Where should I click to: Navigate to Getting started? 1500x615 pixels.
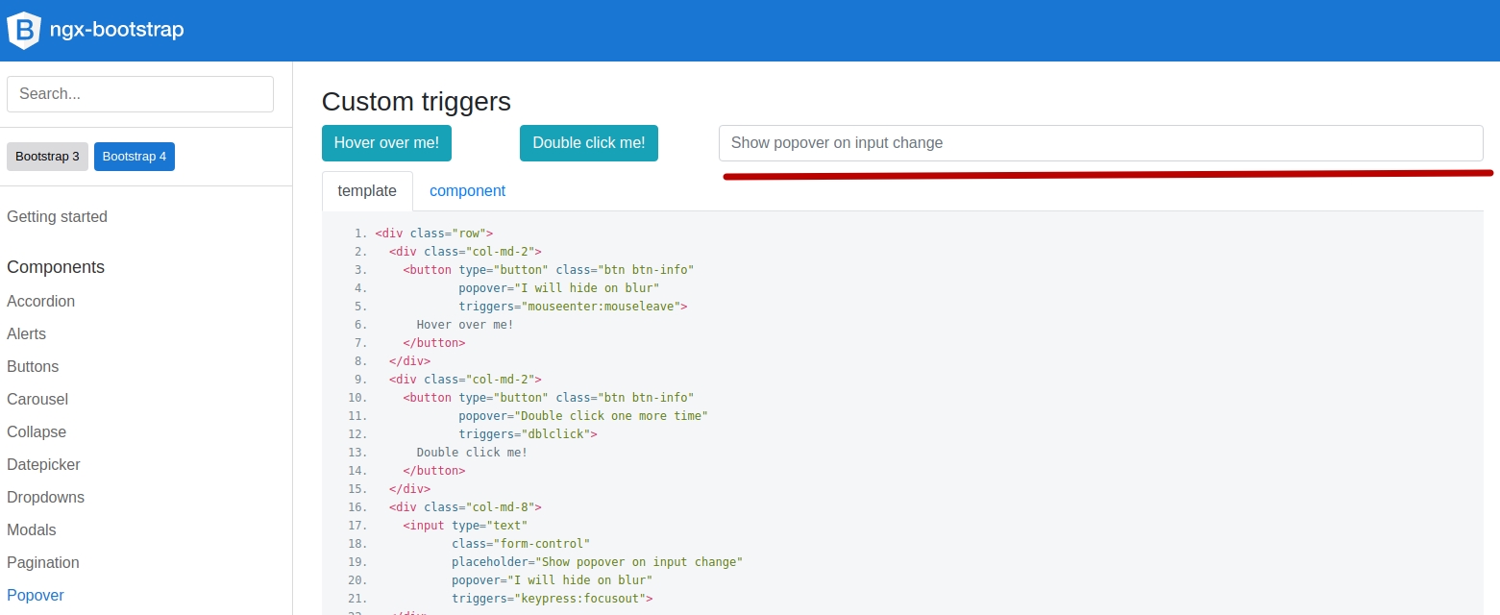(57, 216)
